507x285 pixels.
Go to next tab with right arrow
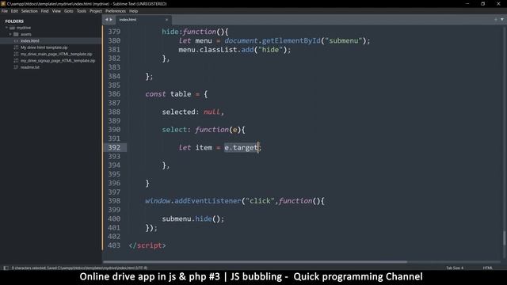(x=111, y=20)
